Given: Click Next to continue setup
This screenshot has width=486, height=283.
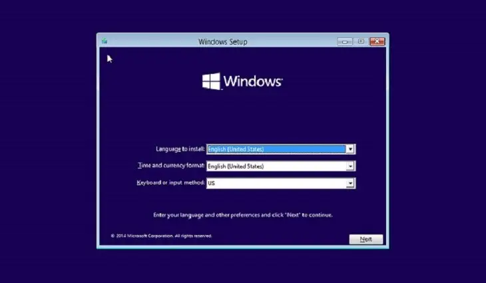Looking at the screenshot, I should 366,239.
